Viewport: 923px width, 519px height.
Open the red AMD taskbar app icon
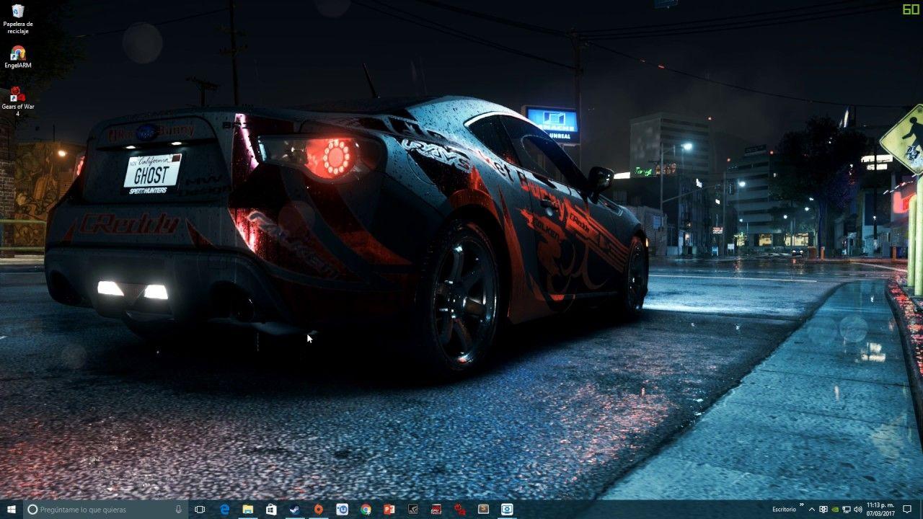coord(436,510)
